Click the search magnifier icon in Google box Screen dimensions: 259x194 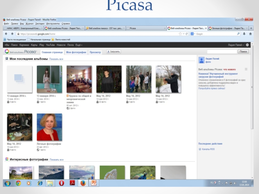pos(238,34)
